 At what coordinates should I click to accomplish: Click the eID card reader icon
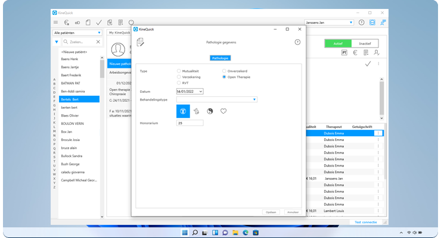pyautogui.click(x=77, y=23)
